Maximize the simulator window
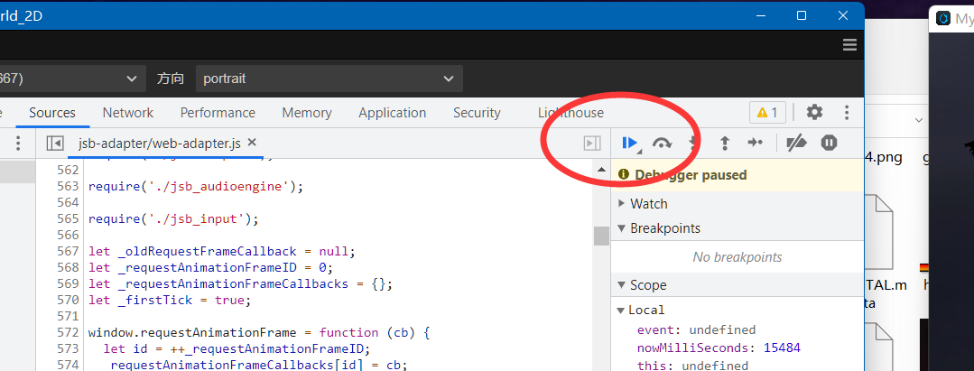Viewport: 974px width, 371px height. 802,15
